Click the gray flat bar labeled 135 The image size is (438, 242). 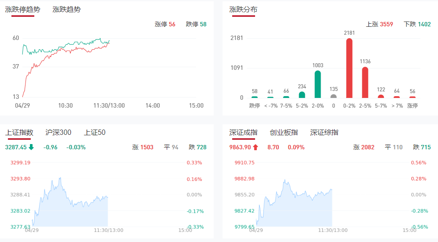point(333,96)
